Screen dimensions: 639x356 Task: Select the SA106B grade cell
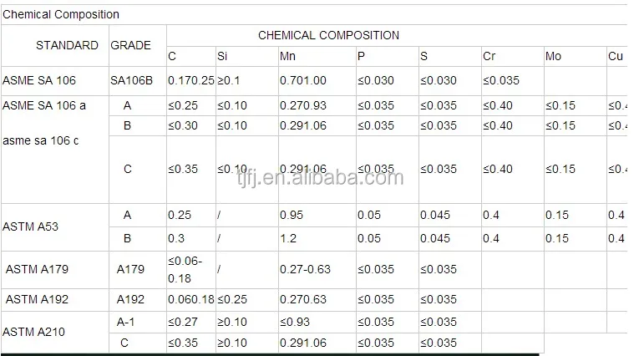point(131,81)
